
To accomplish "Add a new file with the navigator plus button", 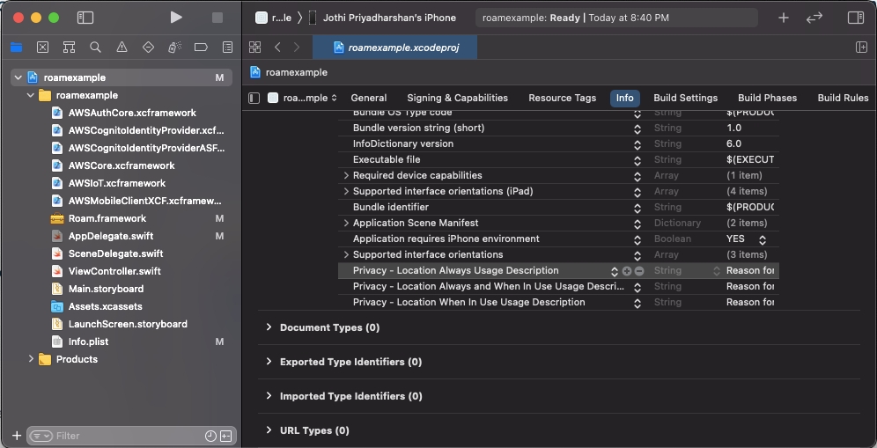I will [17, 436].
